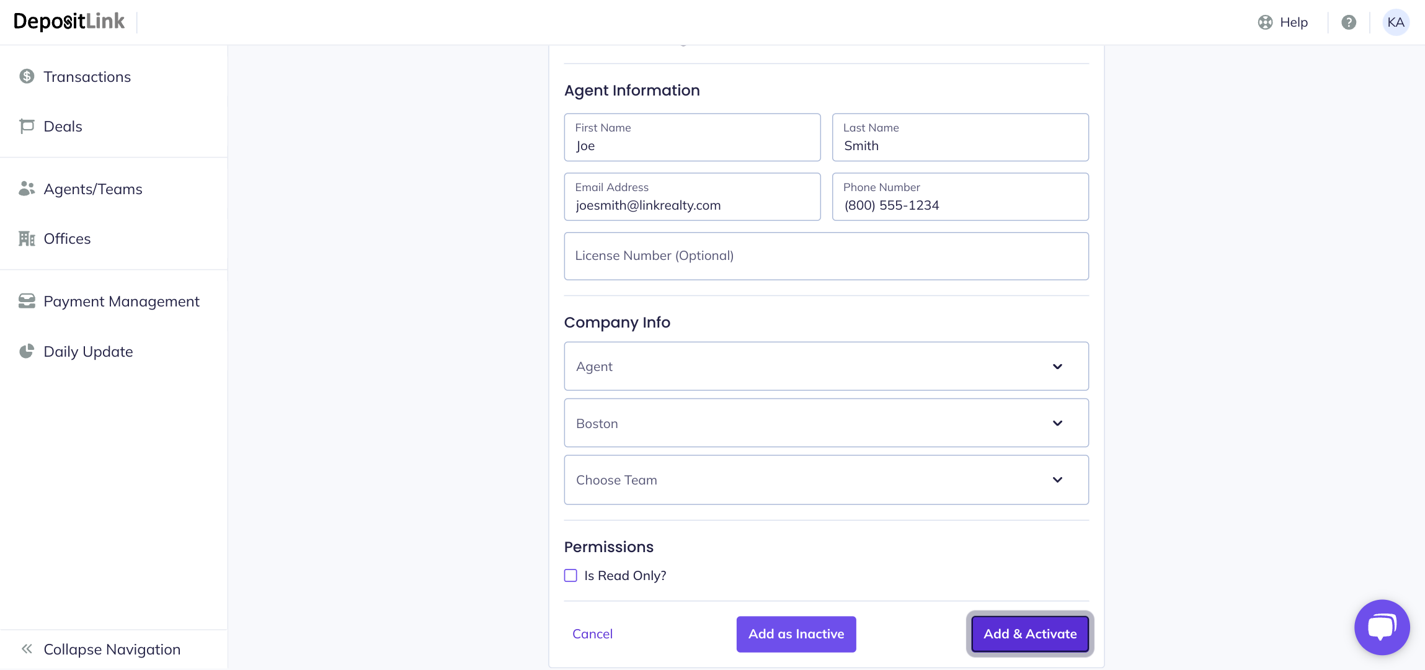Click the Daily Update pie chart icon
The image size is (1425, 670).
[x=27, y=352]
